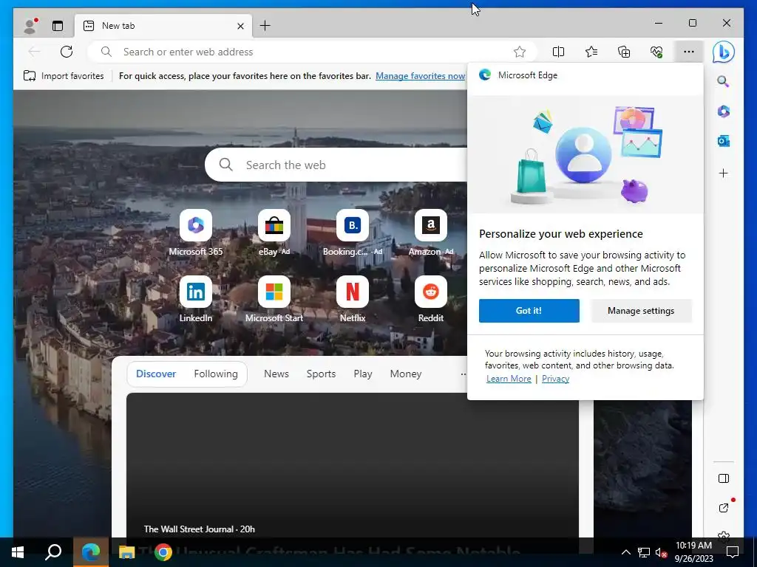Click the sidebar plus to customize
Screen dimensions: 757x567
point(723,173)
